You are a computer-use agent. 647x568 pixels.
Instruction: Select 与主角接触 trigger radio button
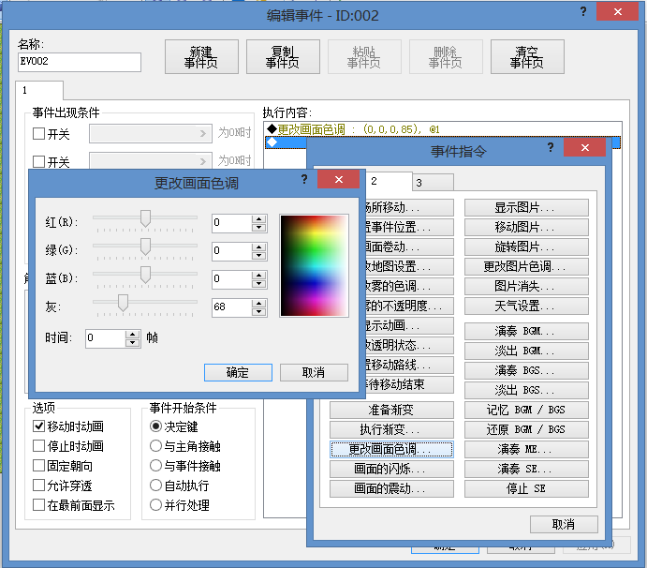(x=155, y=446)
